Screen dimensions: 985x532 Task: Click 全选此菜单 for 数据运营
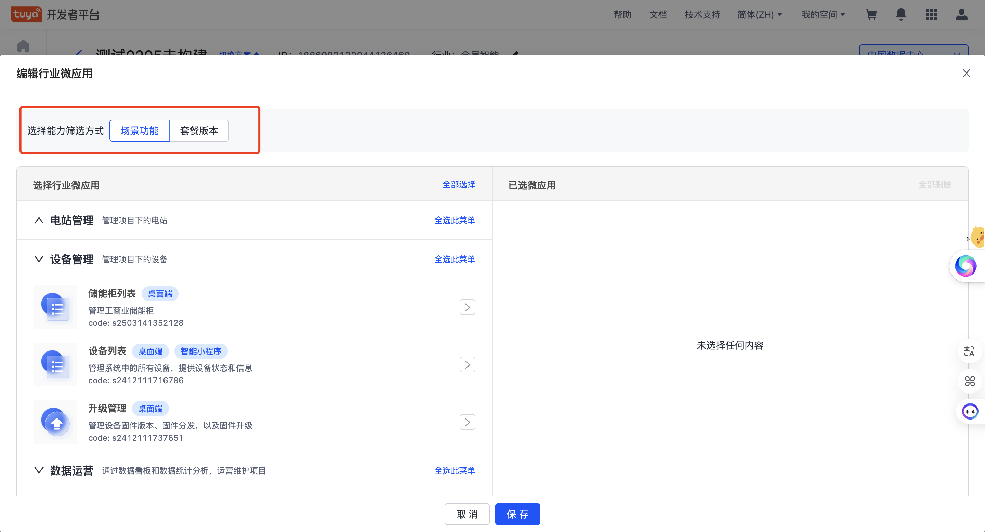tap(454, 471)
